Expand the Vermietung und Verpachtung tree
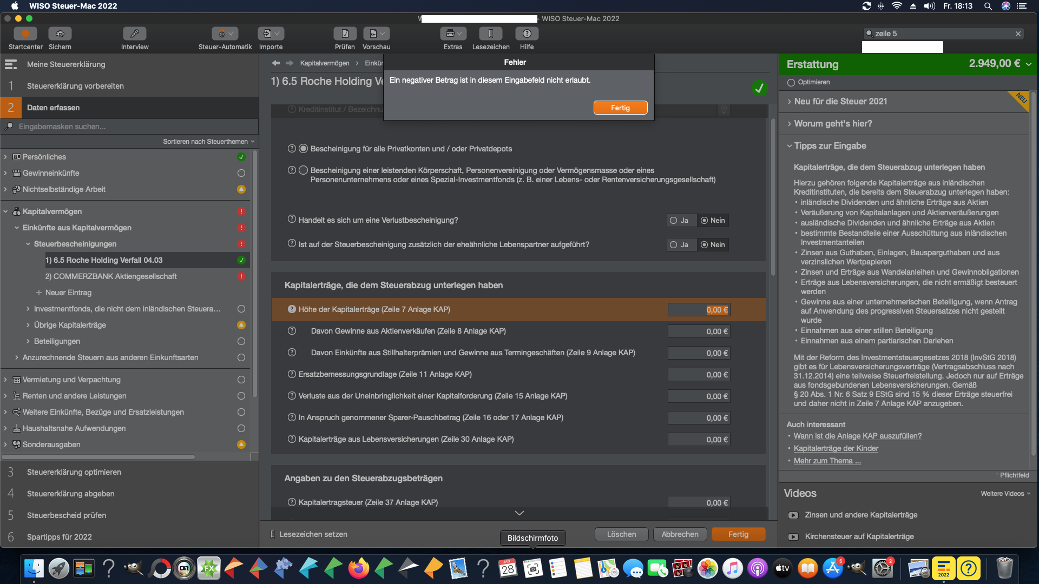Image resolution: width=1039 pixels, height=584 pixels. pyautogui.click(x=5, y=380)
